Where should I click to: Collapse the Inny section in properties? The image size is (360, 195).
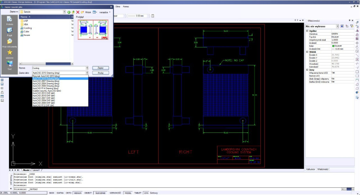(307, 70)
